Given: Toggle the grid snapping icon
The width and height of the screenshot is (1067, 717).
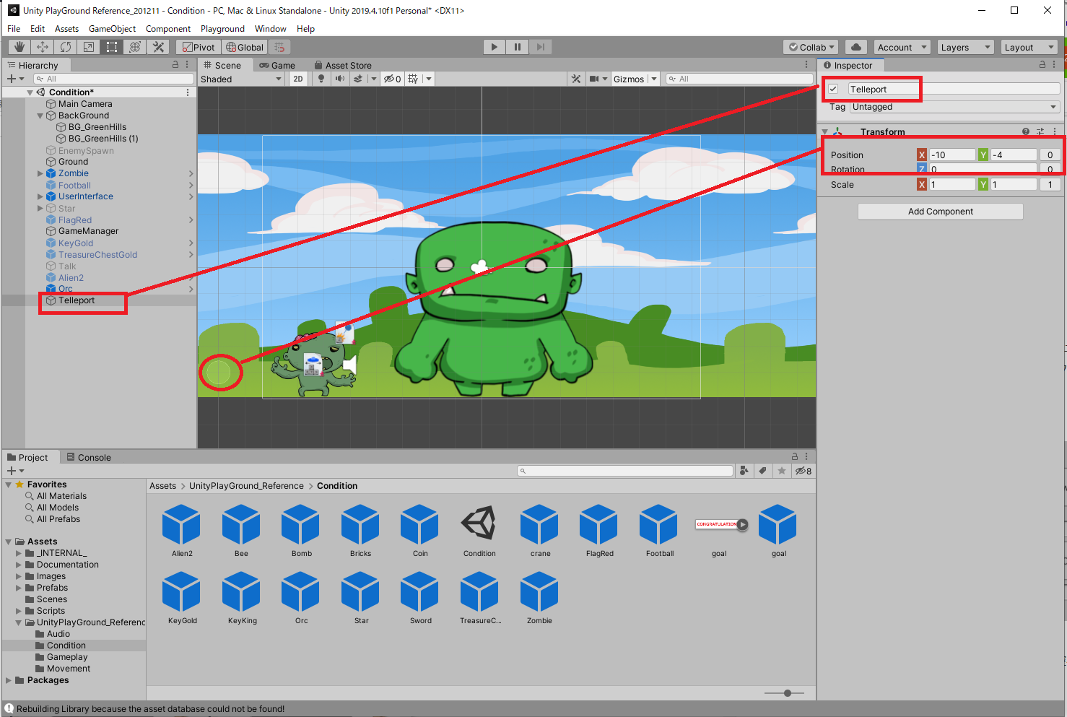Looking at the screenshot, I should [279, 47].
